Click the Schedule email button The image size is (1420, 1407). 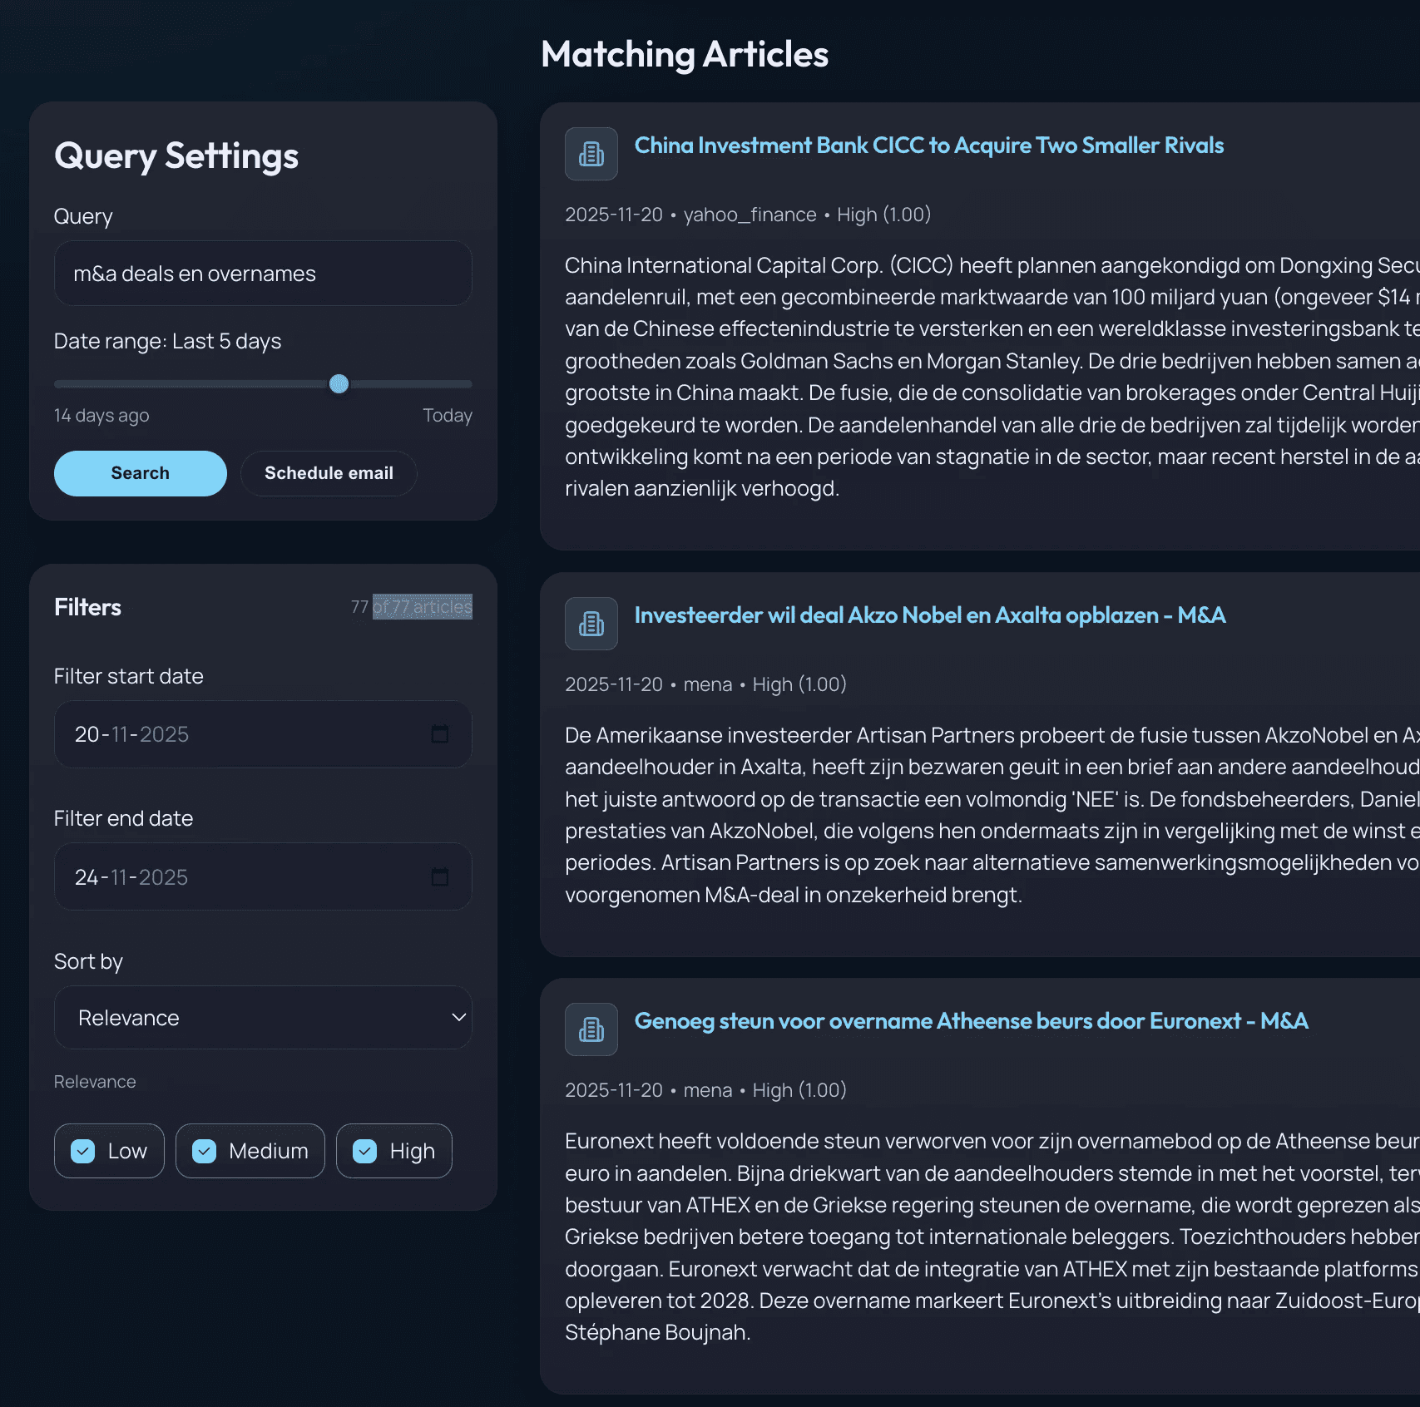coord(329,472)
